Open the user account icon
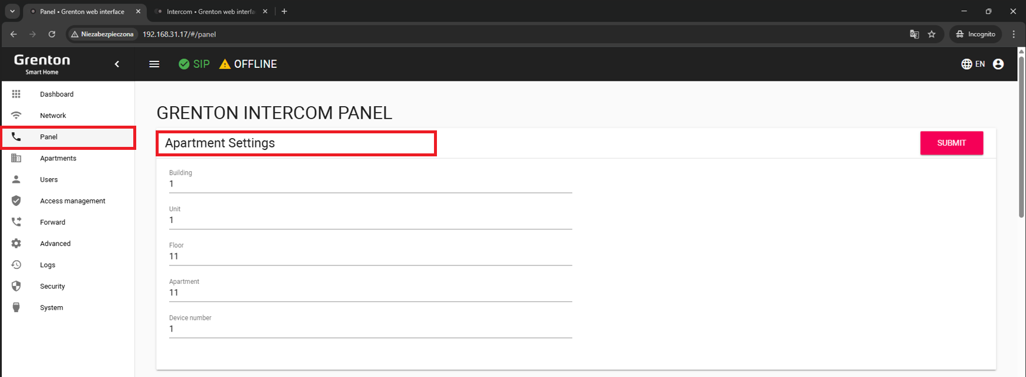 pos(998,64)
